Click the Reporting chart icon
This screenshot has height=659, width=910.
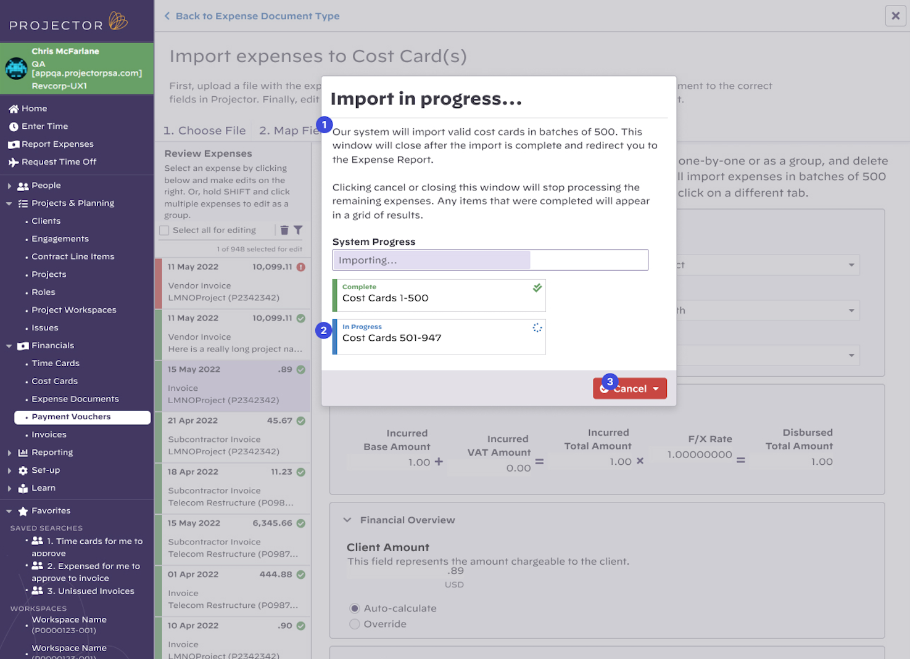[23, 453]
